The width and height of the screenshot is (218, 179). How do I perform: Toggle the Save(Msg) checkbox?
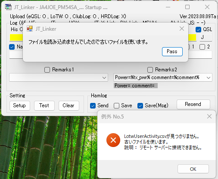(x=140, y=106)
